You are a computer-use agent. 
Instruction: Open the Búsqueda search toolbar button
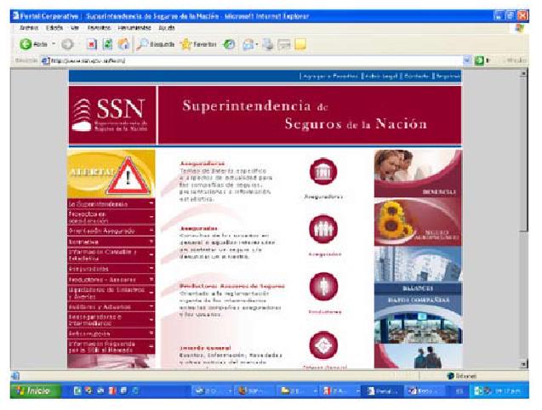pyautogui.click(x=156, y=44)
